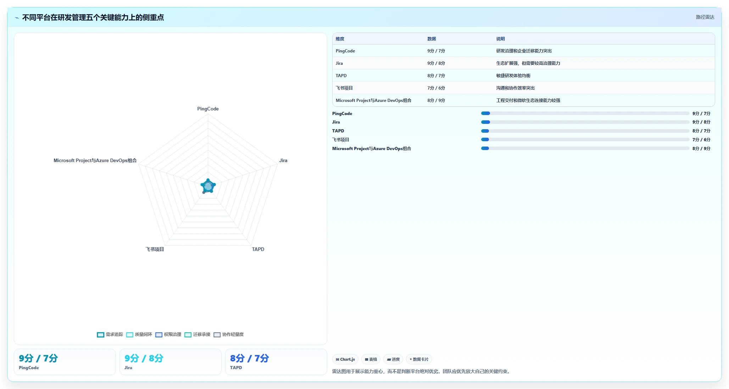Viewport: 729px width, 389px height.
Task: Open the TAPD 8分 / 7分 data card
Action: [276, 362]
